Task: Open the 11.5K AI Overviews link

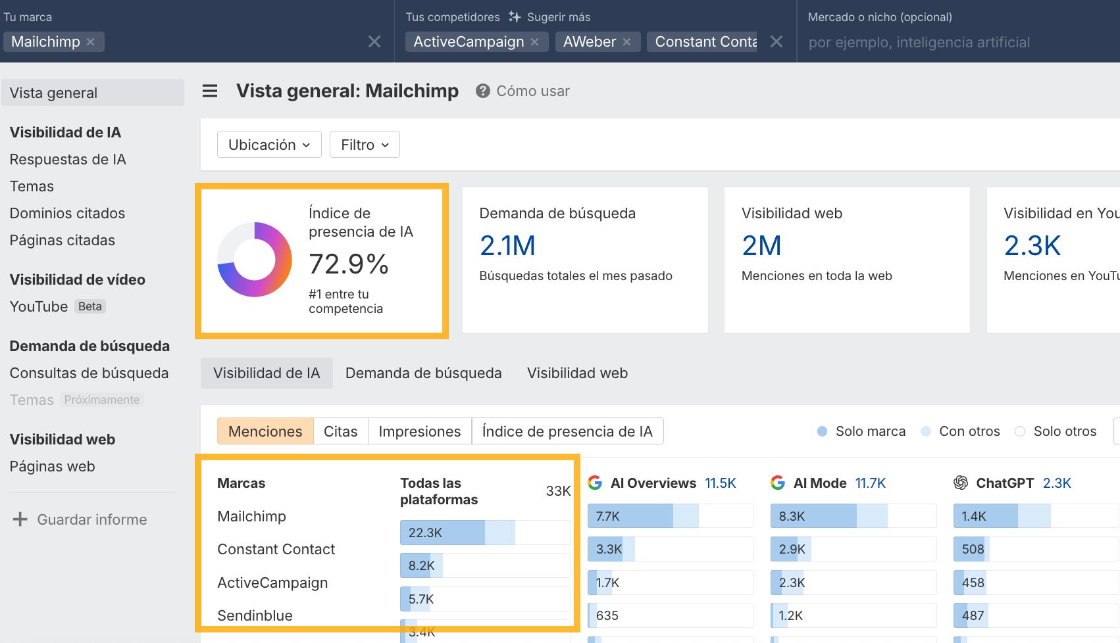Action: tap(720, 483)
